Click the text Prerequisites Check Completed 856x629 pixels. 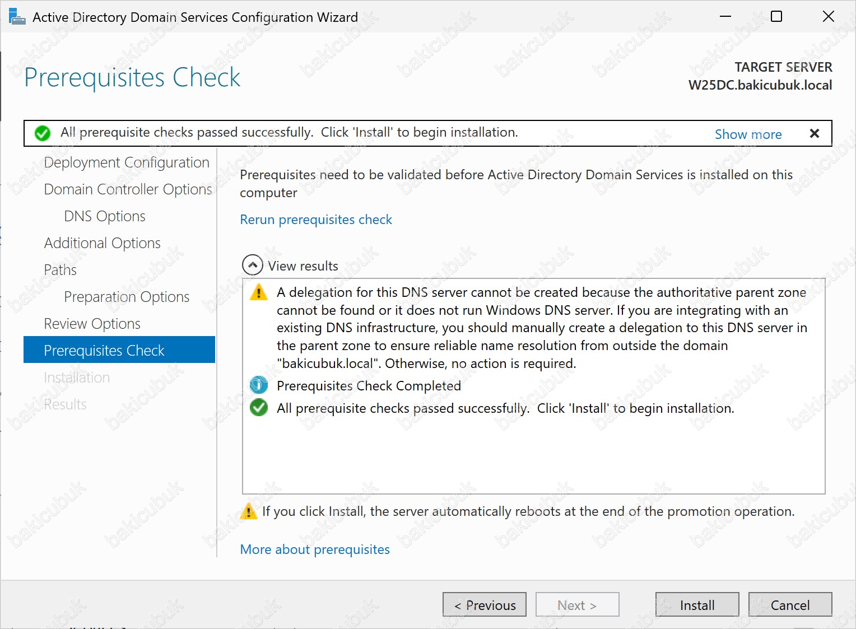(x=369, y=386)
